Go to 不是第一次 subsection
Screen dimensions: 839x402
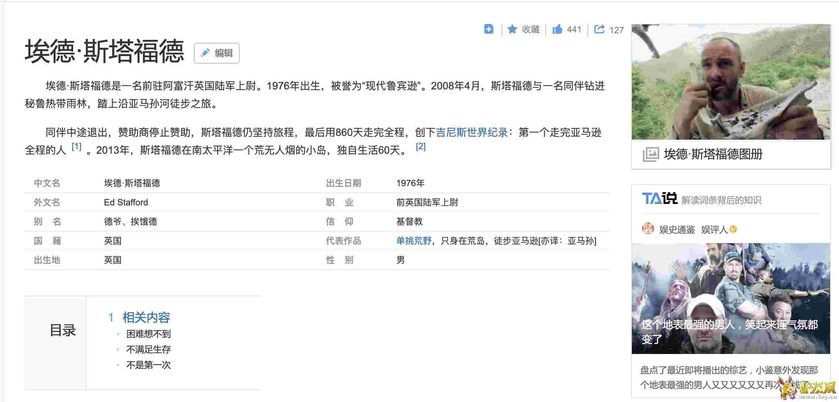point(148,365)
